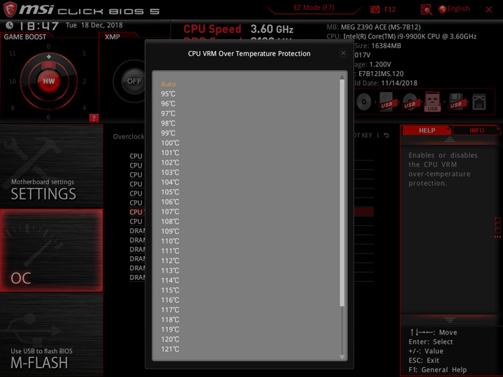Open the BIOS search icon
The height and width of the screenshot is (377, 503).
tap(426, 10)
